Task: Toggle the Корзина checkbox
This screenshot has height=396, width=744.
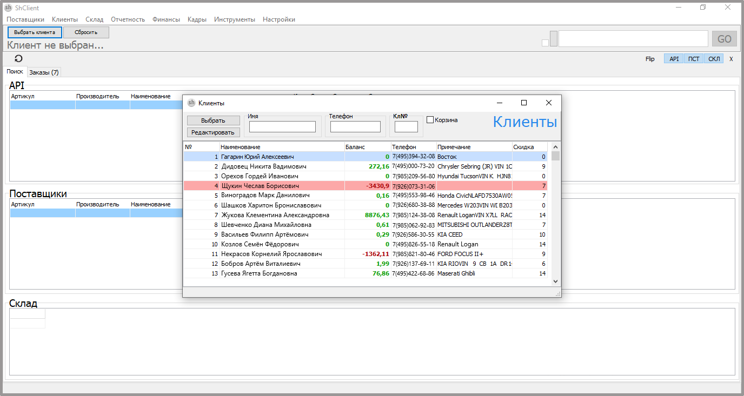Action: (430, 120)
